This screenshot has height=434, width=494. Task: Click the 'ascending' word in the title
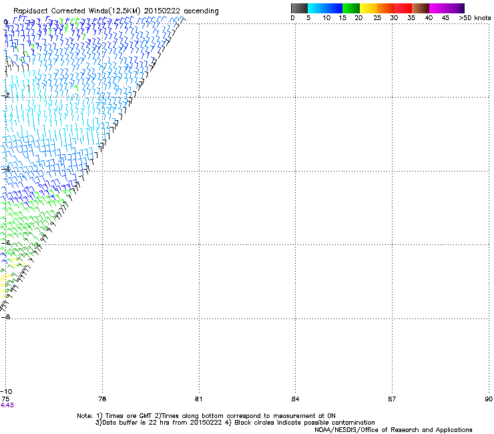tap(201, 11)
